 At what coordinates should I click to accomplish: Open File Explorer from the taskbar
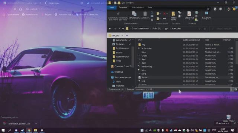[x=36, y=130]
